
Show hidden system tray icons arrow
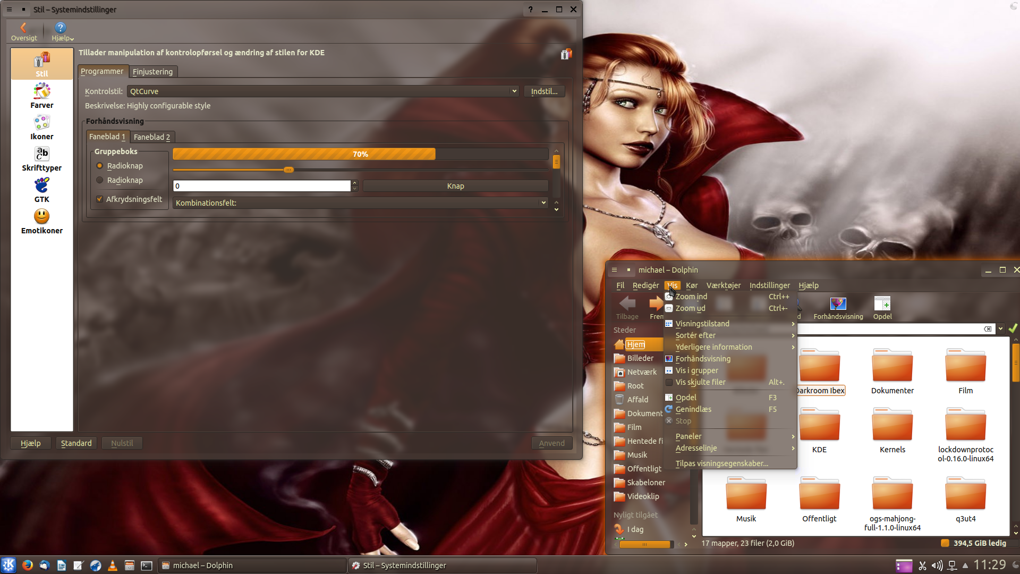(x=965, y=565)
